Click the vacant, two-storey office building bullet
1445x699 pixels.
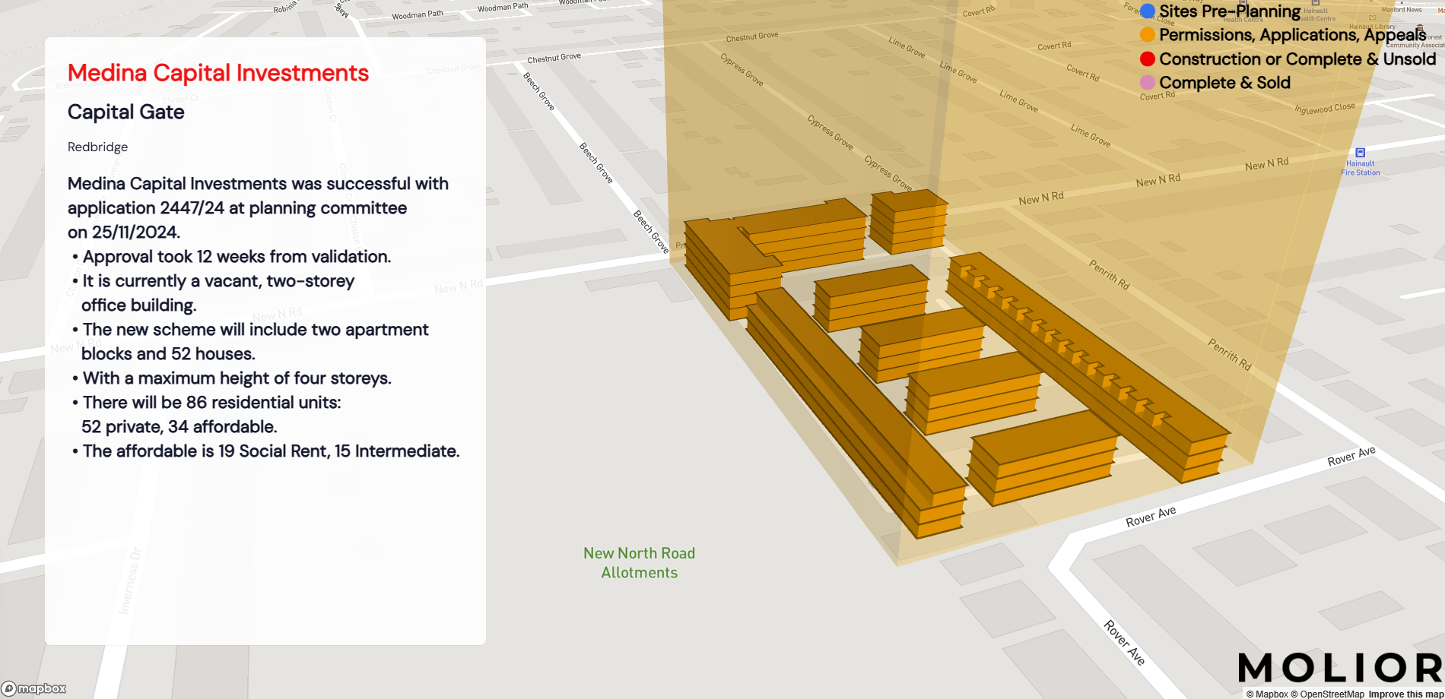click(213, 293)
